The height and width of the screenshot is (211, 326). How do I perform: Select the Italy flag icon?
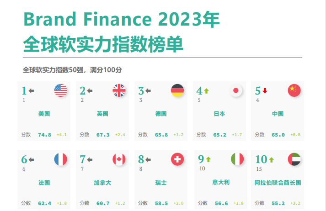237,159
